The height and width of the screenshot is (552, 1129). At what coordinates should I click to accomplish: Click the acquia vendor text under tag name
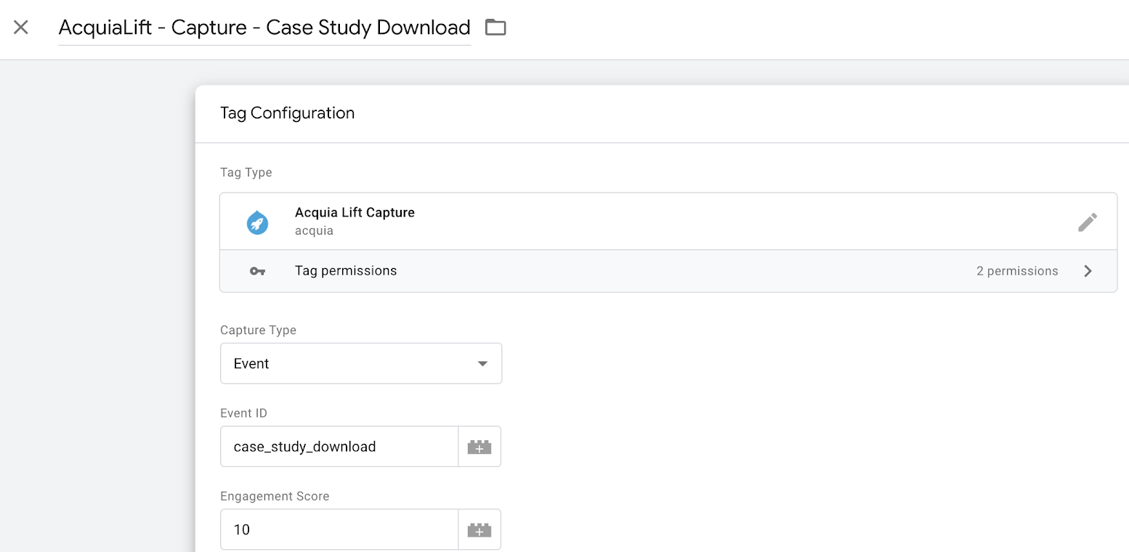(x=314, y=231)
